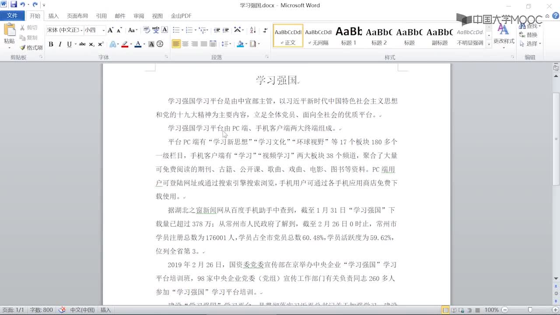
Task: Toggle Underline formatting
Action: pyautogui.click(x=70, y=44)
